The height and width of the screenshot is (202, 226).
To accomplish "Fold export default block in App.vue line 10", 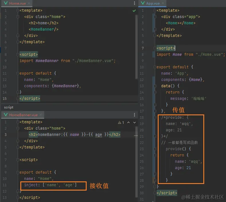I will pyautogui.click(x=155, y=67).
